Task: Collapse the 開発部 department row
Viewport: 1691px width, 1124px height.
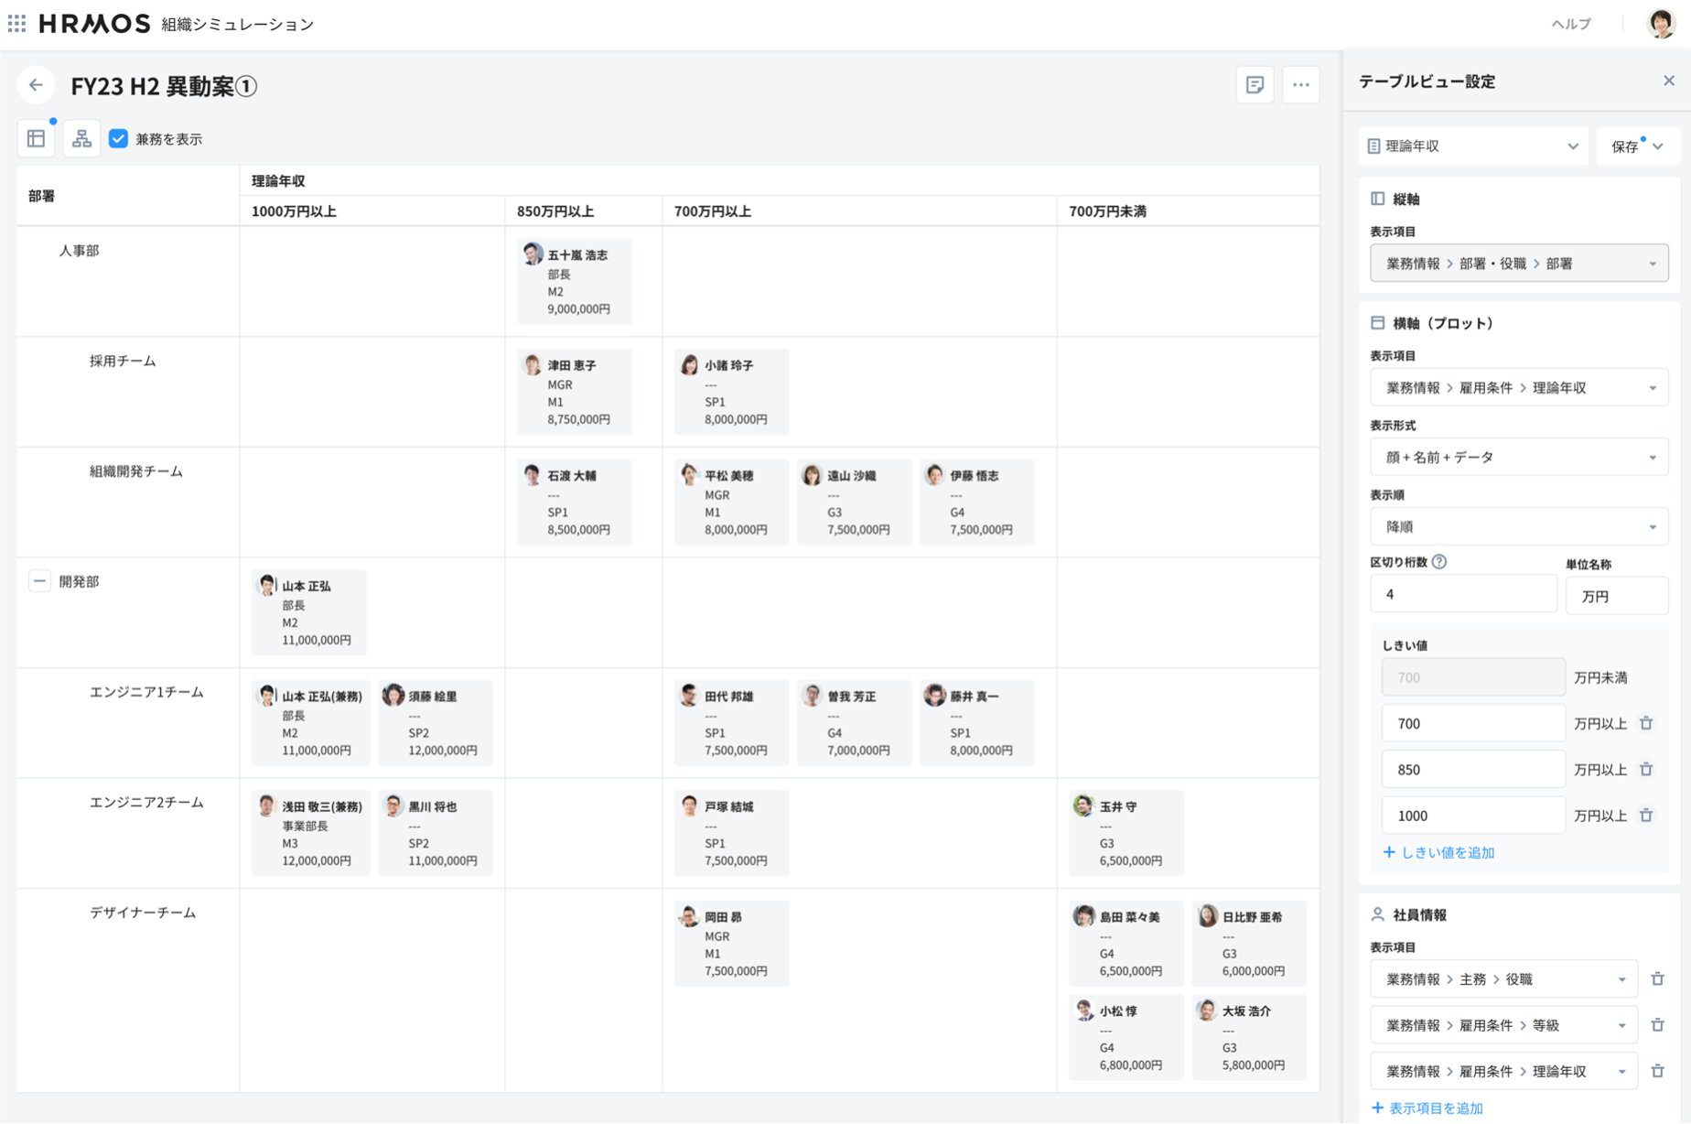Action: (39, 581)
